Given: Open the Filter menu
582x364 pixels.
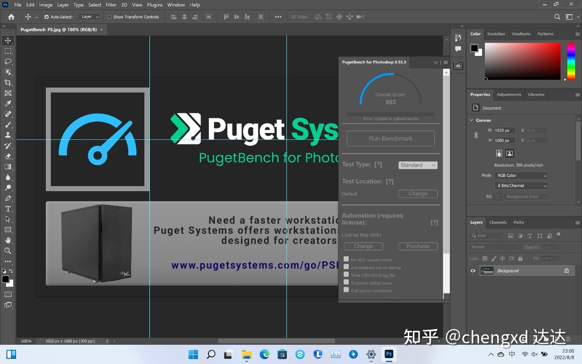Looking at the screenshot, I should [111, 5].
